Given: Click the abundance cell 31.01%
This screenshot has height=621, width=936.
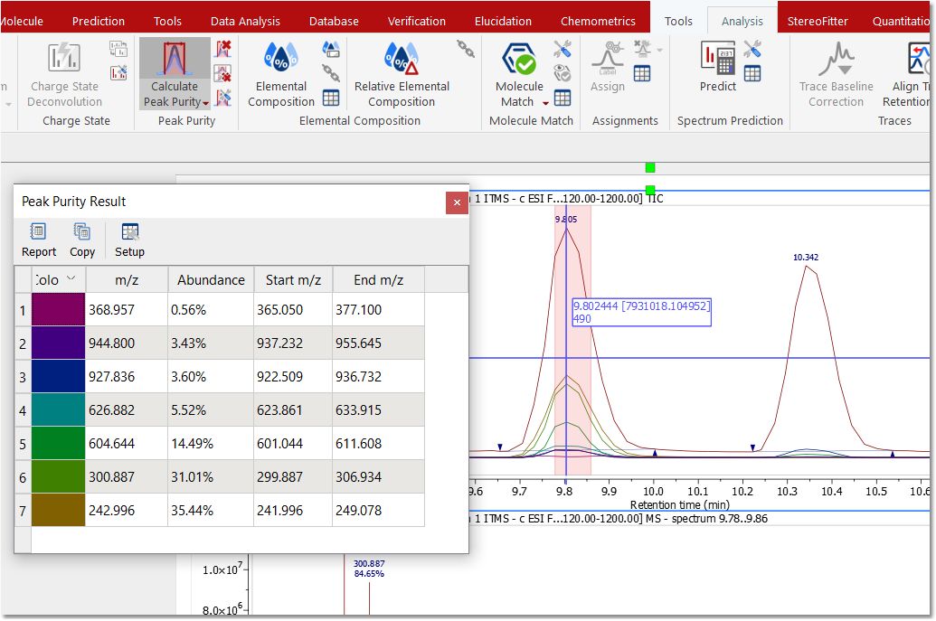Looking at the screenshot, I should [x=211, y=476].
